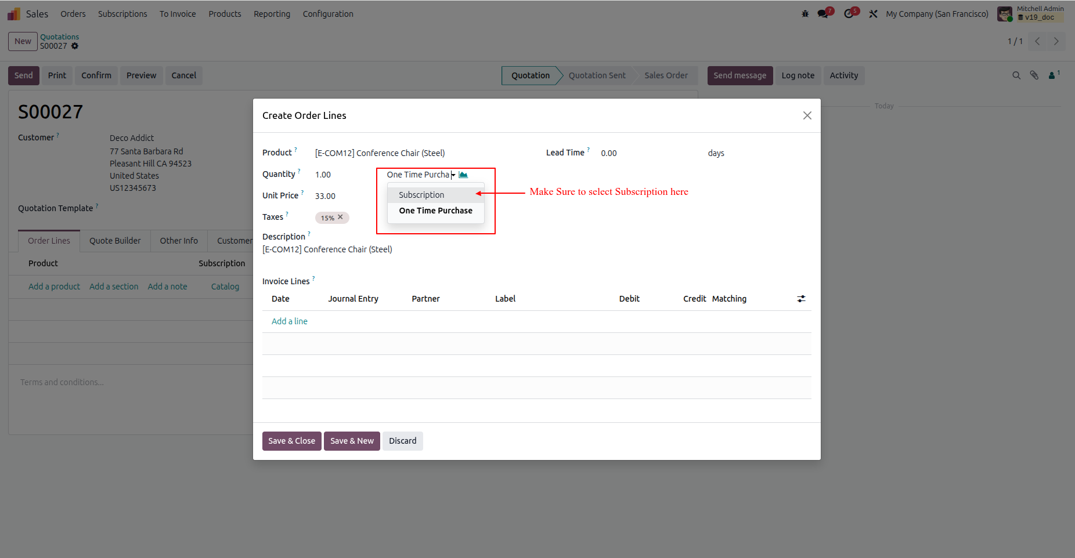Select Subscription from the dropdown list
This screenshot has width=1075, height=558.
click(x=435, y=195)
